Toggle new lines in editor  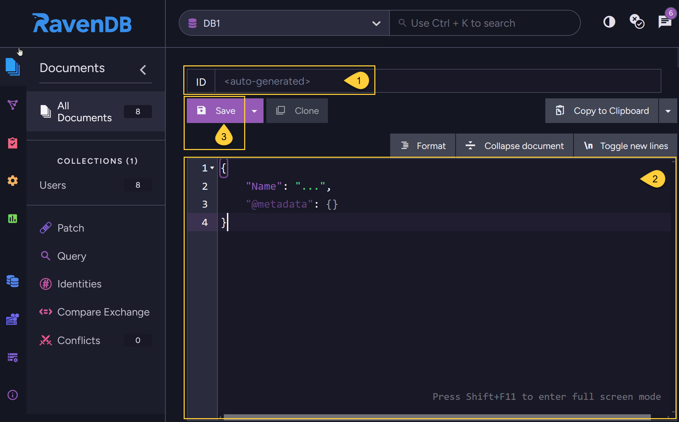tap(626, 145)
